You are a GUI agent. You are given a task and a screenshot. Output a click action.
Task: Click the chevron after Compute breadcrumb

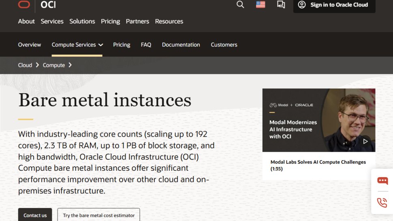tap(70, 65)
